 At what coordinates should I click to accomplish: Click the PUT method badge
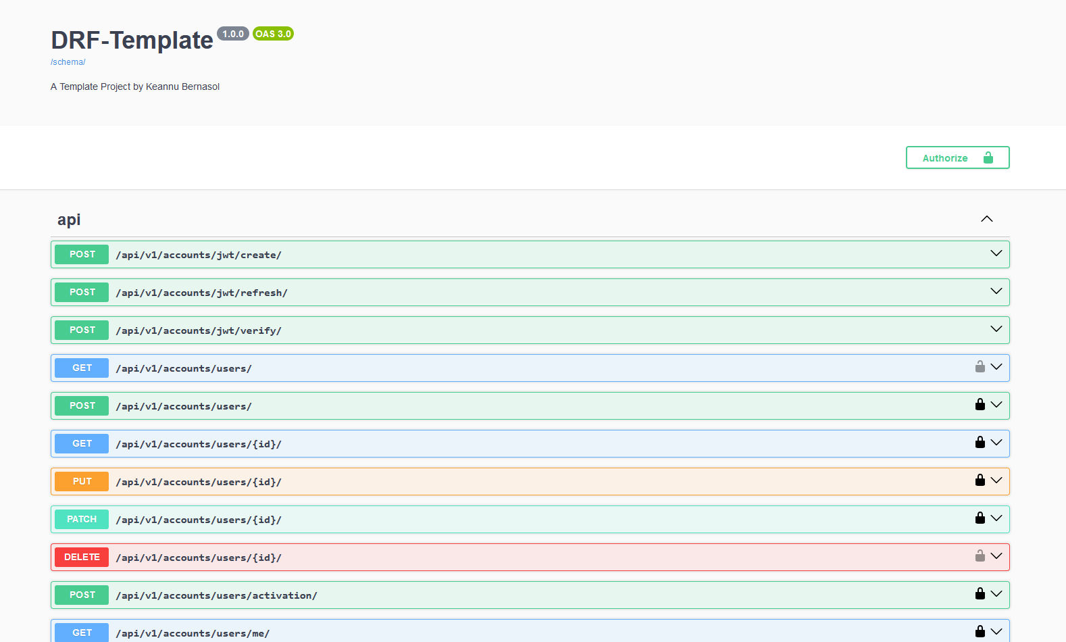pyautogui.click(x=82, y=481)
